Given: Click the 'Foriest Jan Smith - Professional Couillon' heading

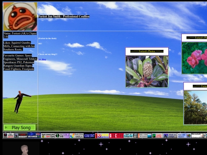Looking at the screenshot, I should [64, 16].
